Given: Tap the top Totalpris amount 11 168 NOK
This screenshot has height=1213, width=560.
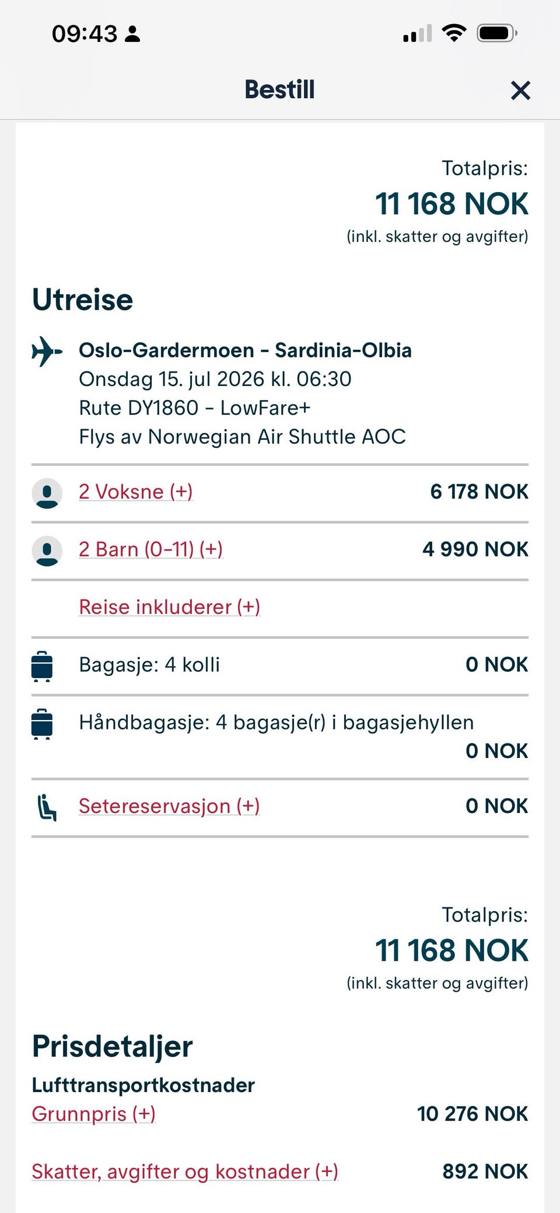Looking at the screenshot, I should 452,204.
